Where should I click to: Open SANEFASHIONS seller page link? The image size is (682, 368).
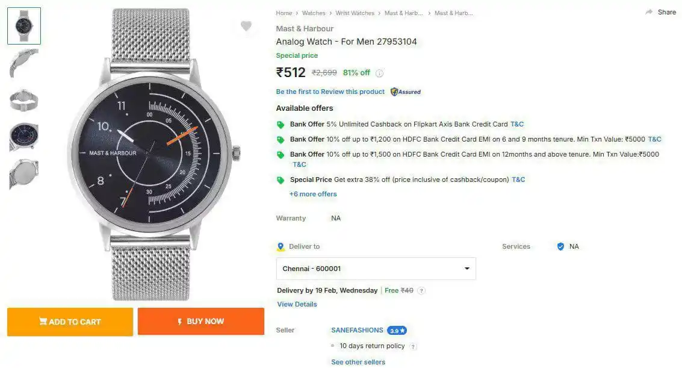[x=357, y=330]
